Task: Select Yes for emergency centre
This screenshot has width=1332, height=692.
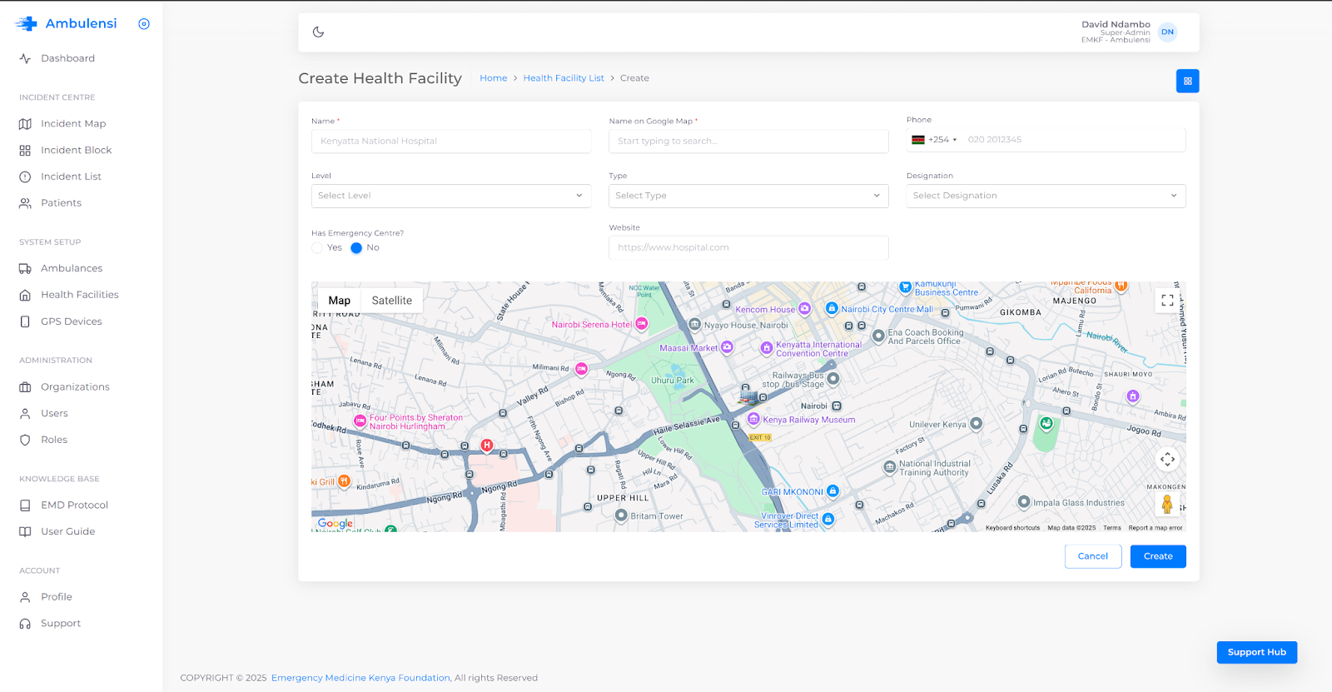Action: coord(317,248)
